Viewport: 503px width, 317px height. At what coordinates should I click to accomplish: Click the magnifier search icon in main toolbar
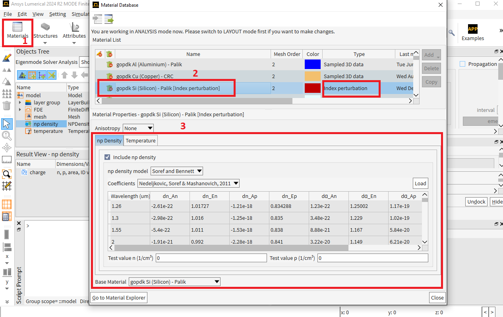[x=451, y=33]
